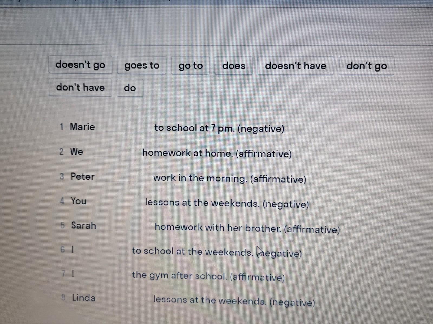Click the "go to" word chip
Screen dimensions: 433x324
(191, 66)
